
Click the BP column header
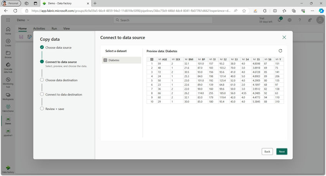[202, 59]
